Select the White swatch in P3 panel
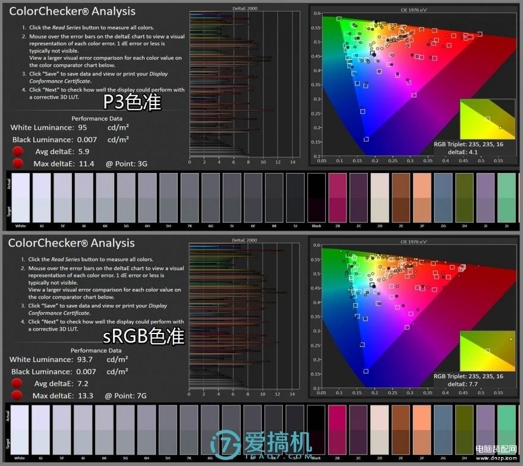Screen dimensions: 523x466 [21, 197]
